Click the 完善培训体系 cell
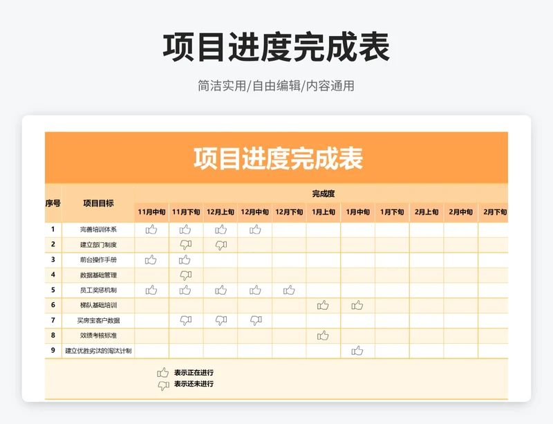This screenshot has width=553, height=424. tap(98, 230)
